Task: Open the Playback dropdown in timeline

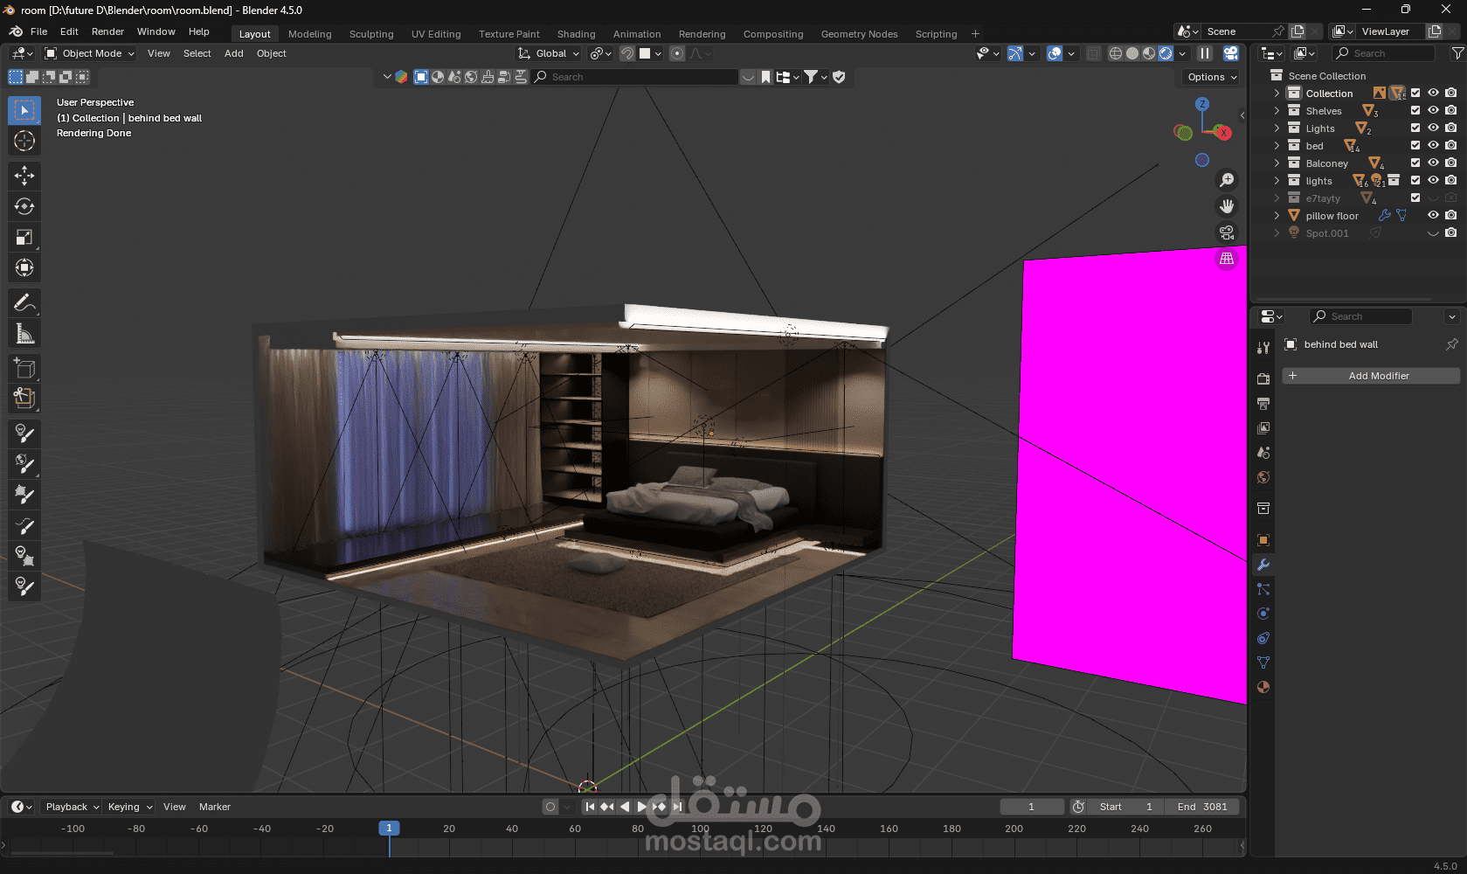Action: click(x=72, y=807)
